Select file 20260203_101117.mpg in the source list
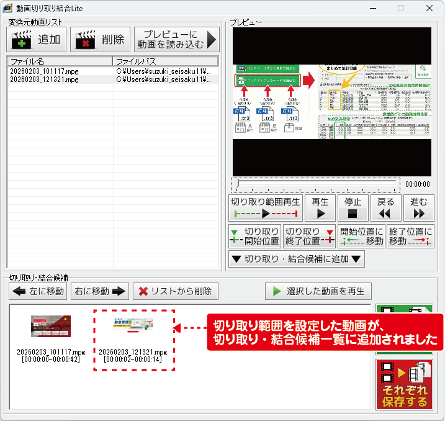 [x=45, y=71]
